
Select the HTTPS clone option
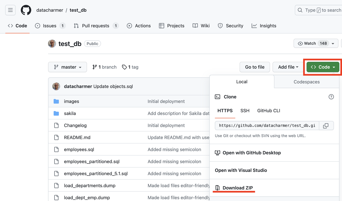click(225, 111)
